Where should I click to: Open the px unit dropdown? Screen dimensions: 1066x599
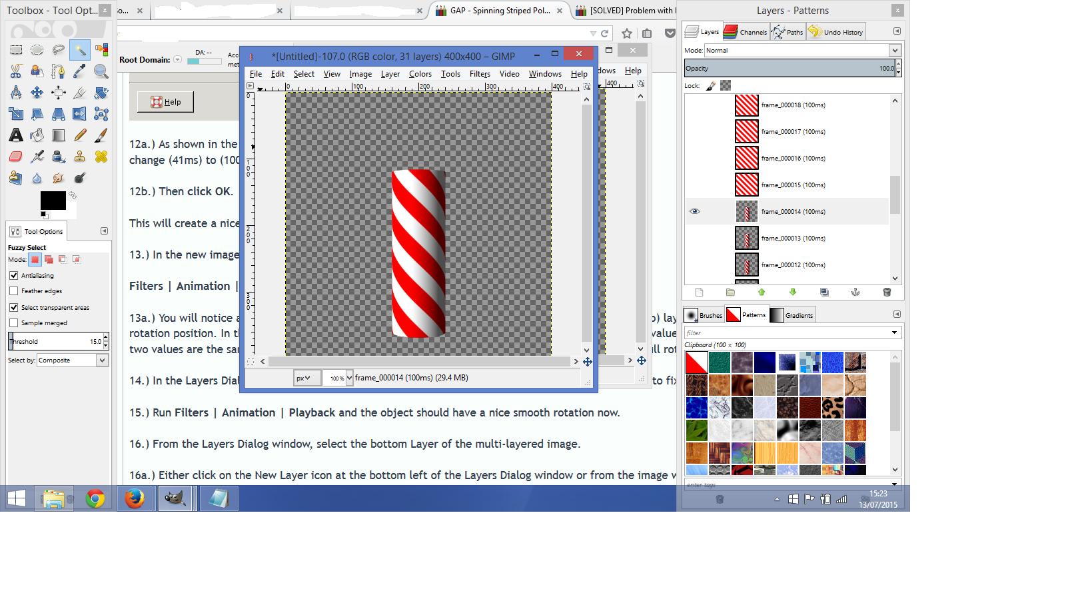307,378
